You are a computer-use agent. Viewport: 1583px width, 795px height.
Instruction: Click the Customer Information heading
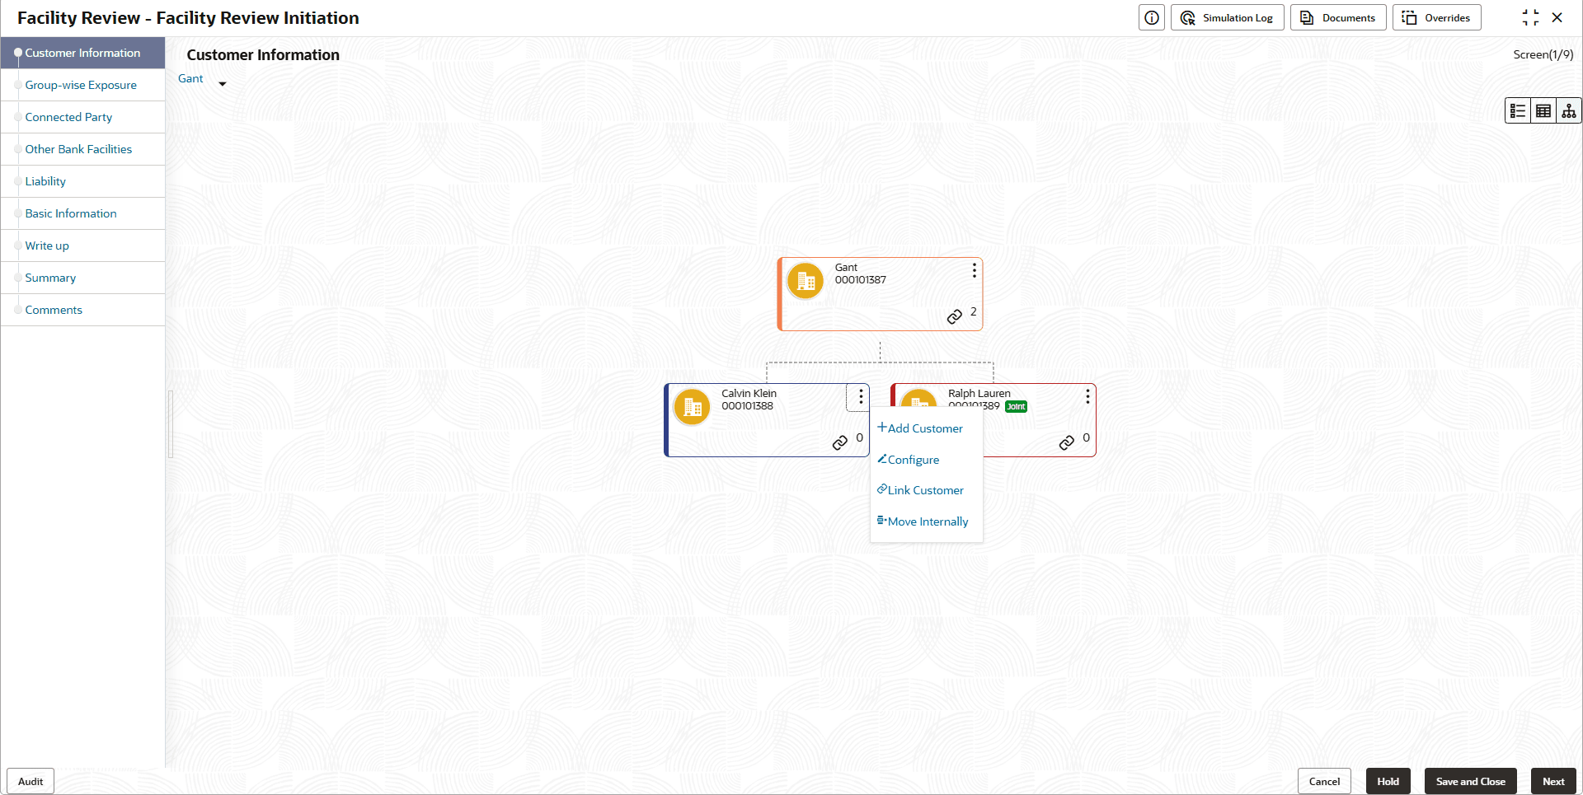(263, 55)
